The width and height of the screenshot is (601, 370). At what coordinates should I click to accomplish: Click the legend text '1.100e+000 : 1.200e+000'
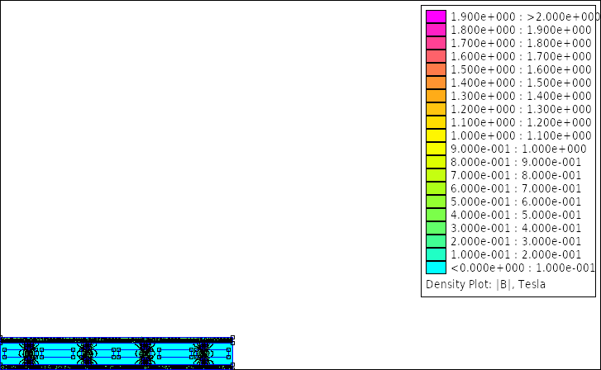(522, 122)
